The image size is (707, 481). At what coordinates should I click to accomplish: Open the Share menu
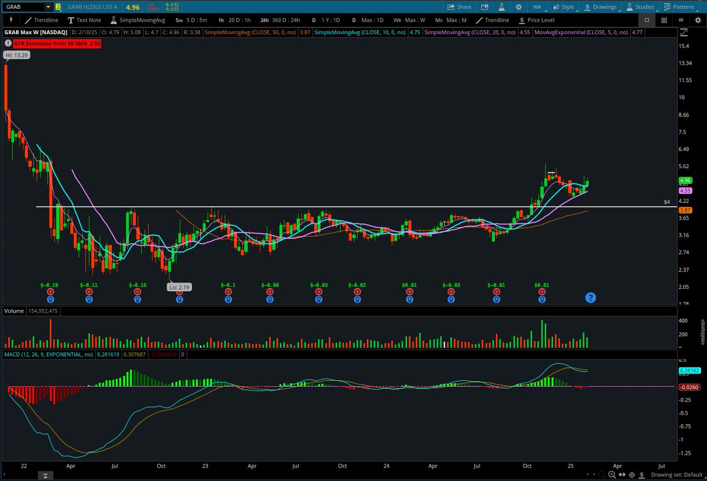tap(460, 7)
